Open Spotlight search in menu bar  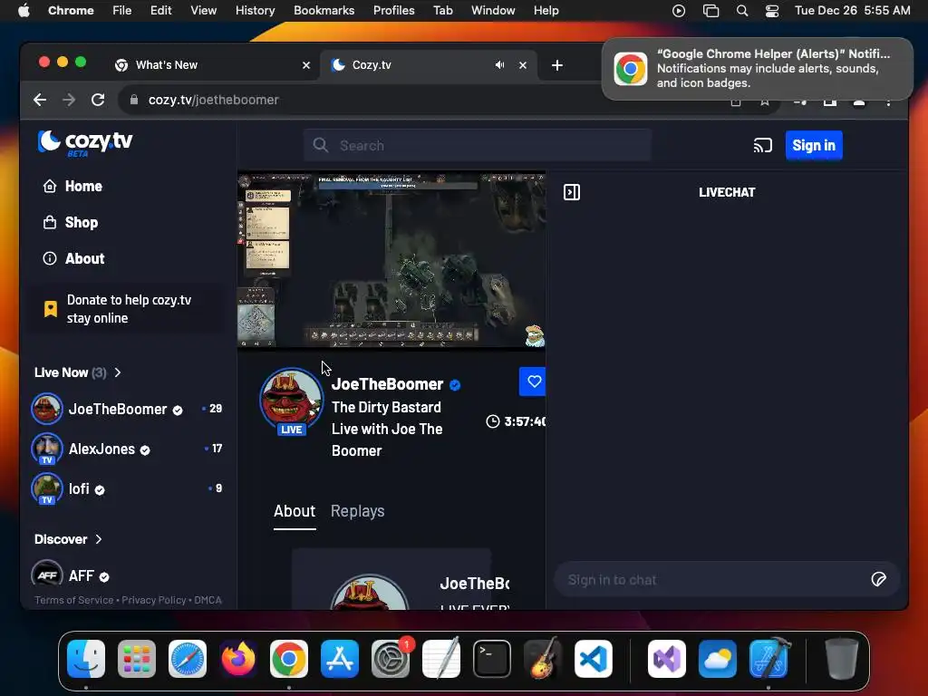pos(741,11)
